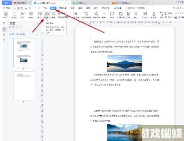The width and height of the screenshot is (184, 141).
Task: Switch to the 开始 home ribbon tab
Action: click(45, 8)
